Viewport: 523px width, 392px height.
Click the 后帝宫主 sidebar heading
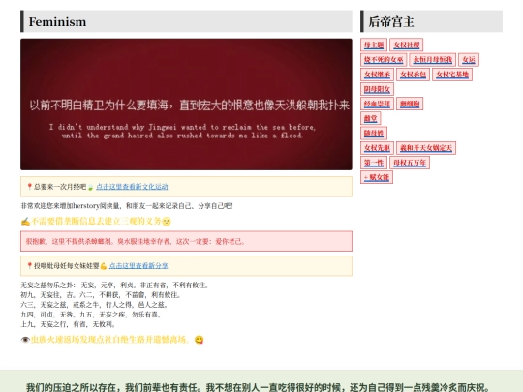(431, 21)
